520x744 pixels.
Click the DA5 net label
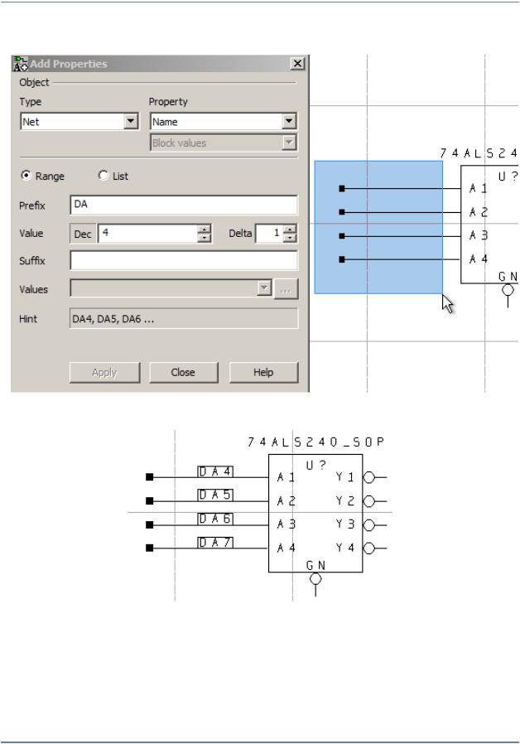(215, 495)
